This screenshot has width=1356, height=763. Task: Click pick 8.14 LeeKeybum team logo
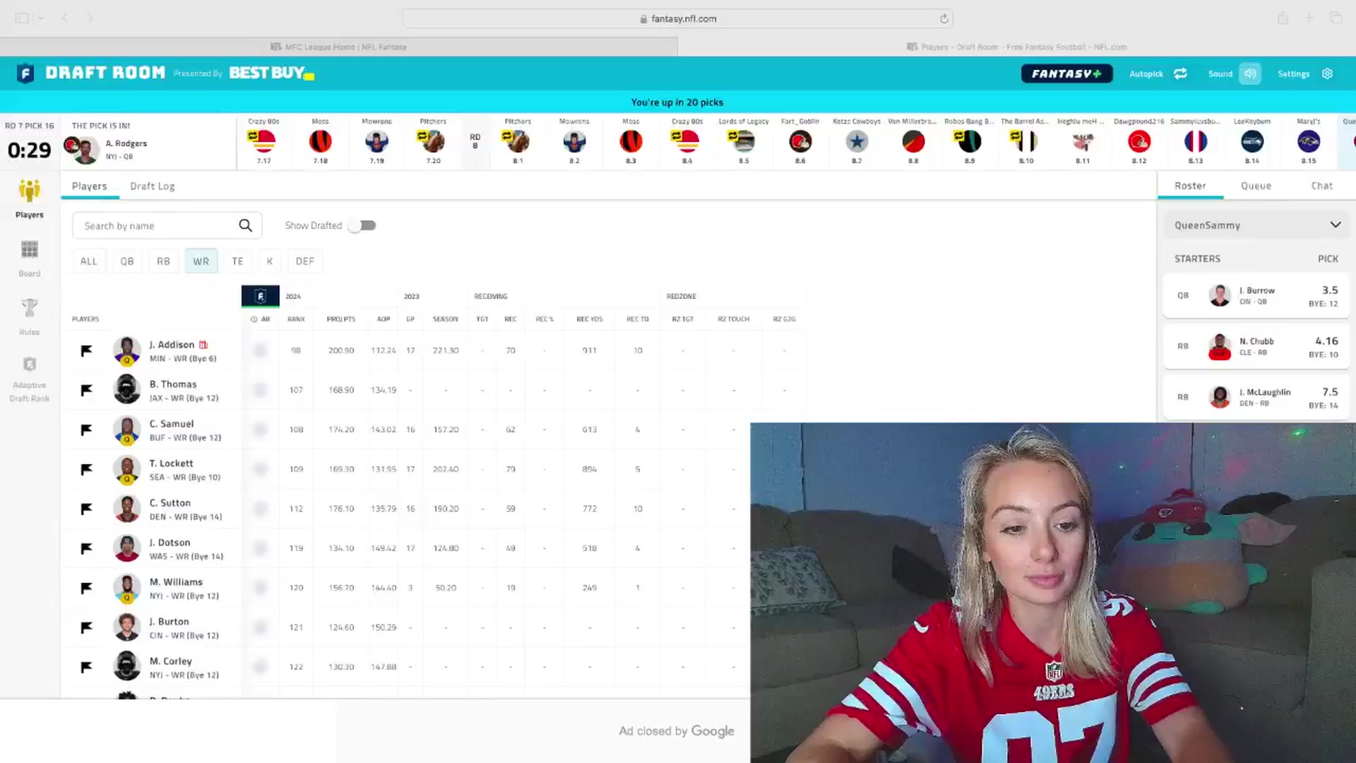point(1252,141)
